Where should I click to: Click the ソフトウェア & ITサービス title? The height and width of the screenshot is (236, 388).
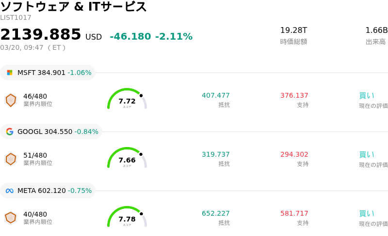click(74, 7)
